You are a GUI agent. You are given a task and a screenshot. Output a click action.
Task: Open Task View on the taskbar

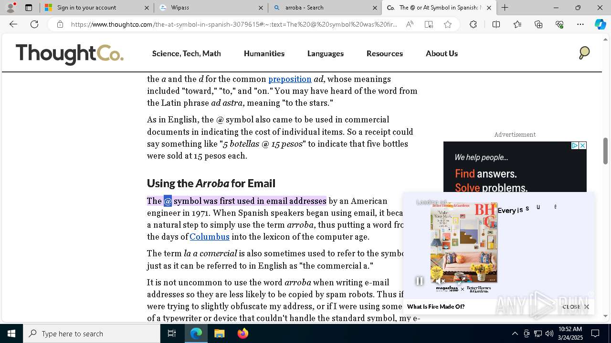[172, 333]
